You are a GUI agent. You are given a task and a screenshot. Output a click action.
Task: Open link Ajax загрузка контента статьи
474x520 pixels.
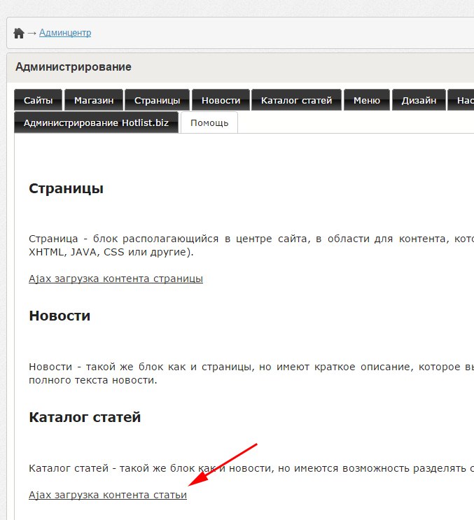click(x=108, y=495)
